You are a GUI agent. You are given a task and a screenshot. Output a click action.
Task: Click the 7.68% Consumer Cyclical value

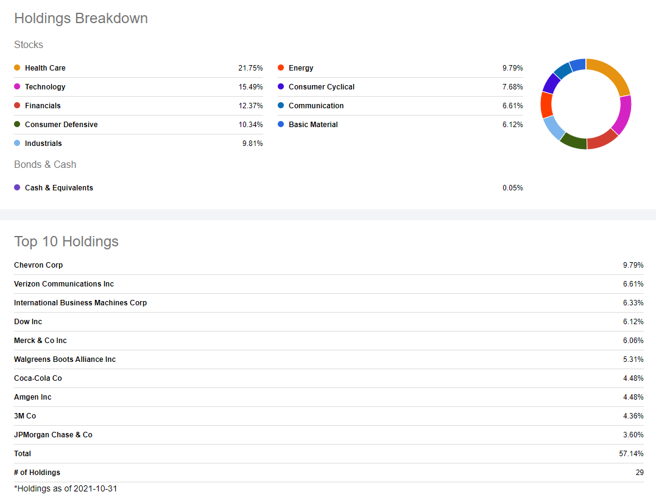point(512,87)
